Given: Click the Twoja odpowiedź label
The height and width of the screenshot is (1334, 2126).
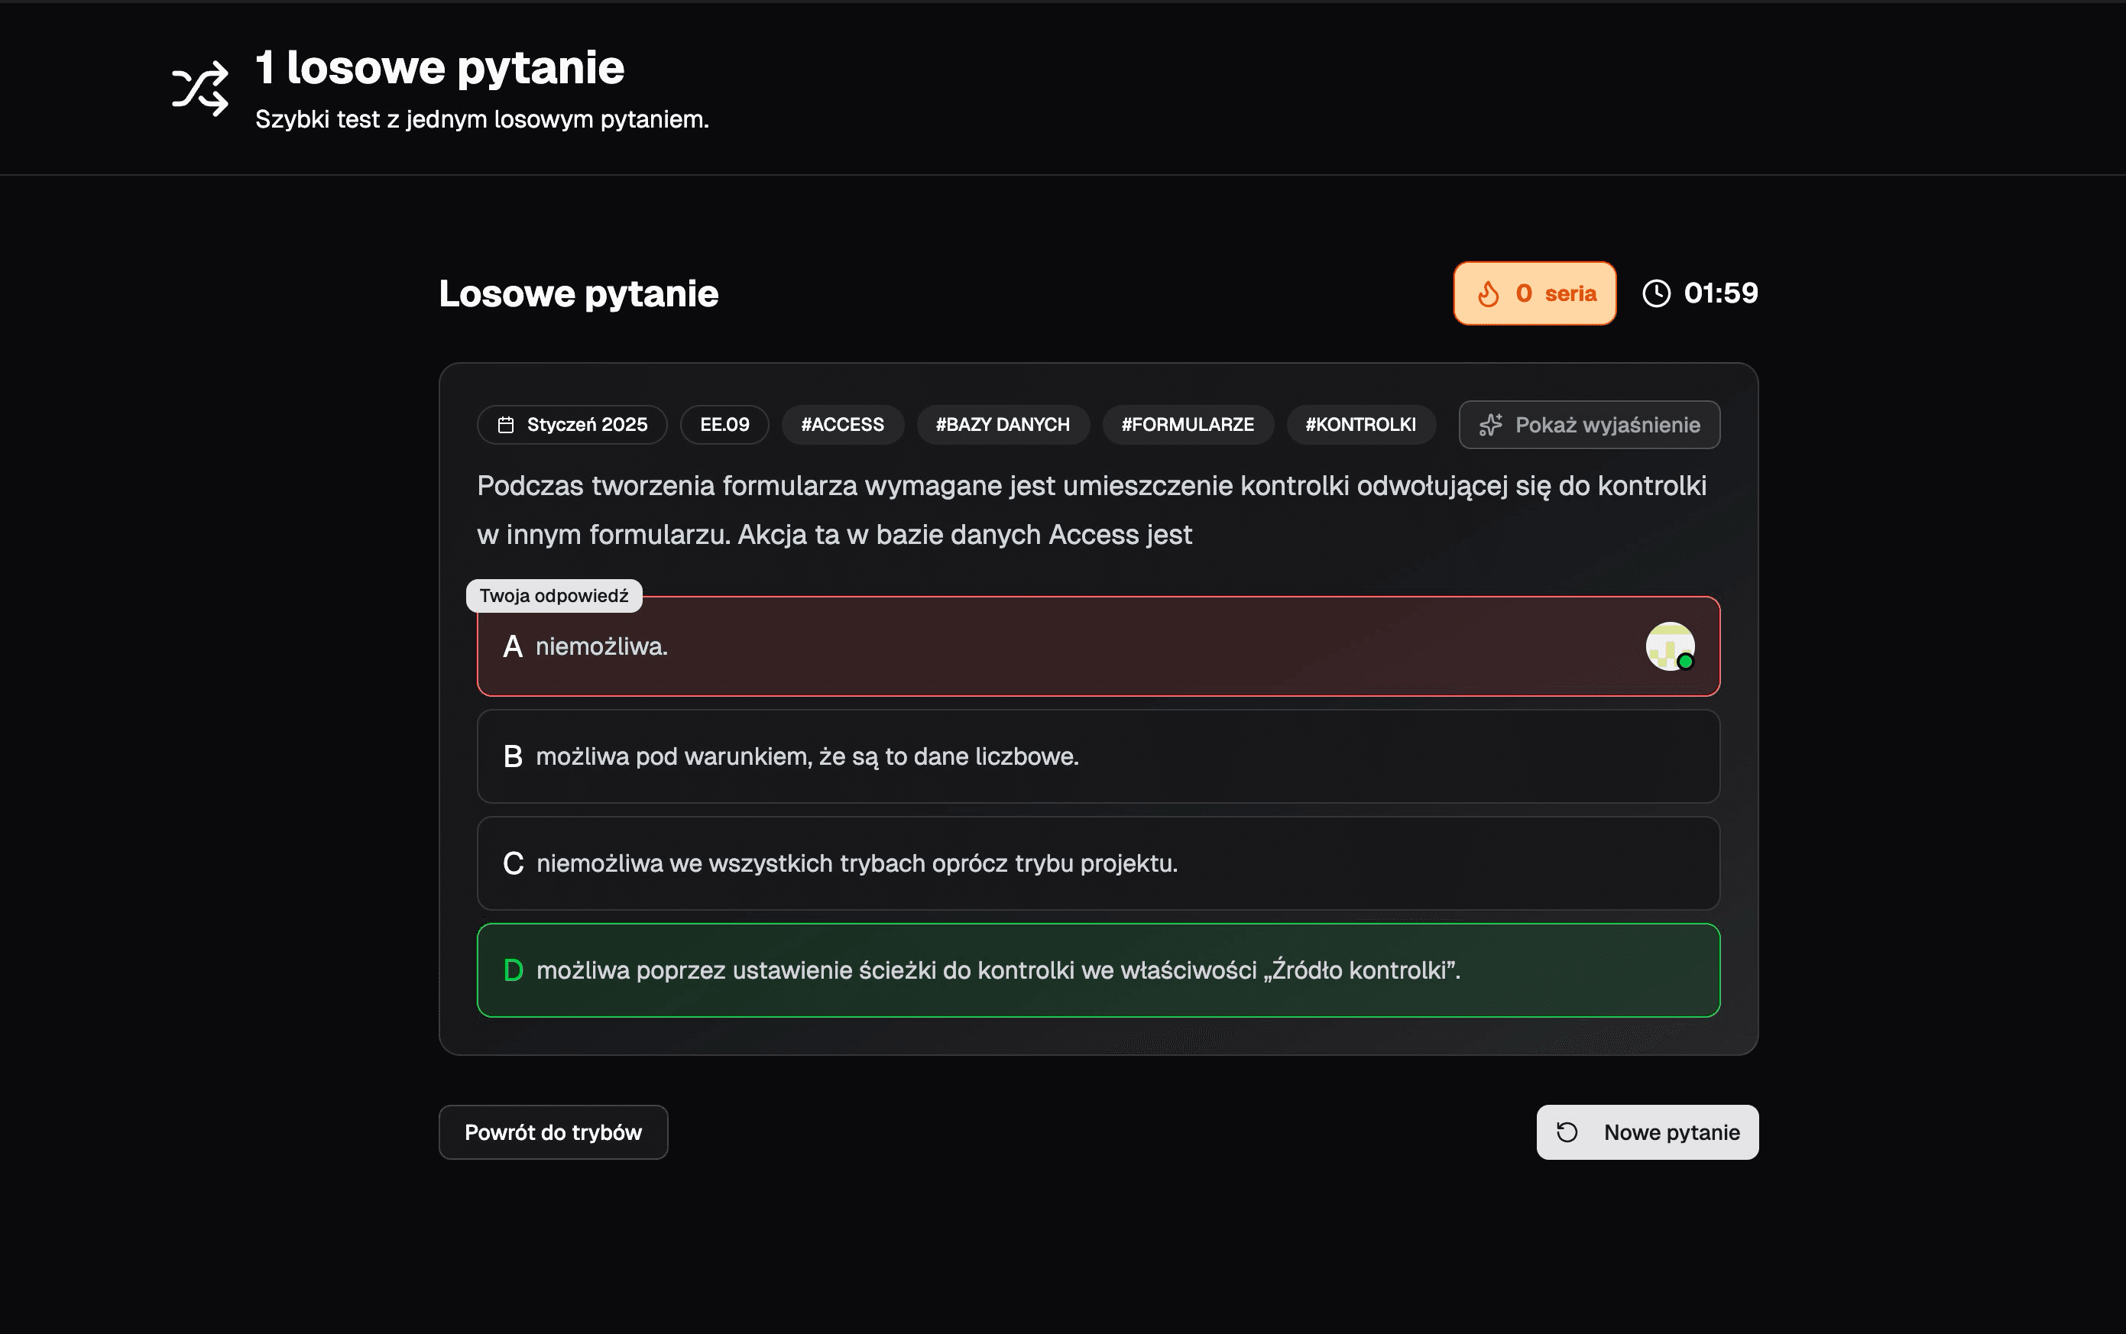Looking at the screenshot, I should coord(554,595).
